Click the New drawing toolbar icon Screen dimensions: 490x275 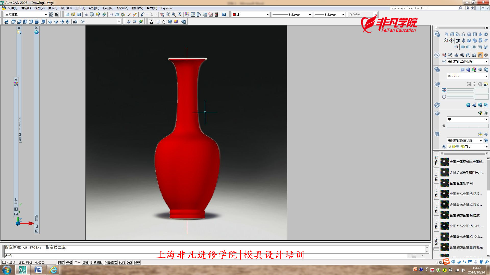67,15
